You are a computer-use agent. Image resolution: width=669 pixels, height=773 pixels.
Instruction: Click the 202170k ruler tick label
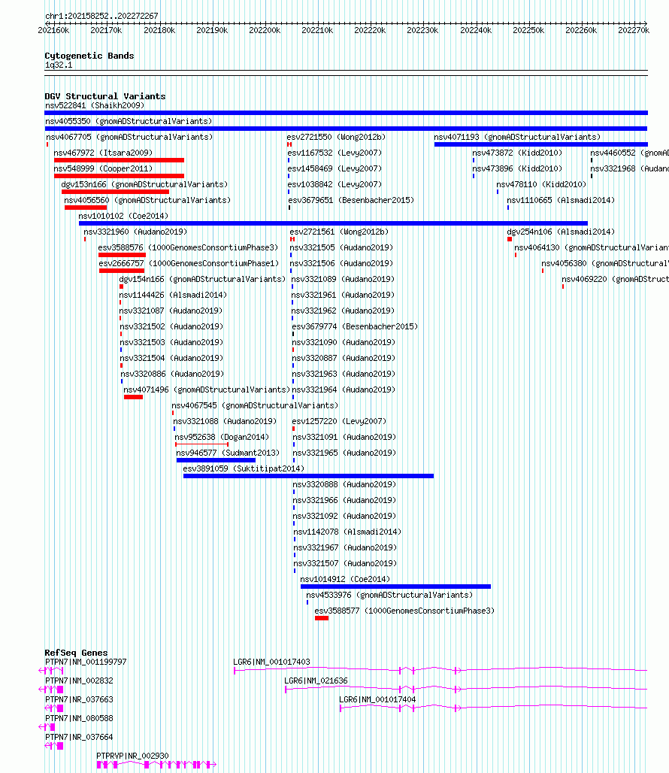click(x=106, y=30)
